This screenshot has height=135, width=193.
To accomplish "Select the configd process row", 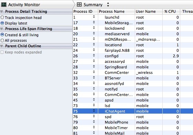I will (x=133, y=56).
